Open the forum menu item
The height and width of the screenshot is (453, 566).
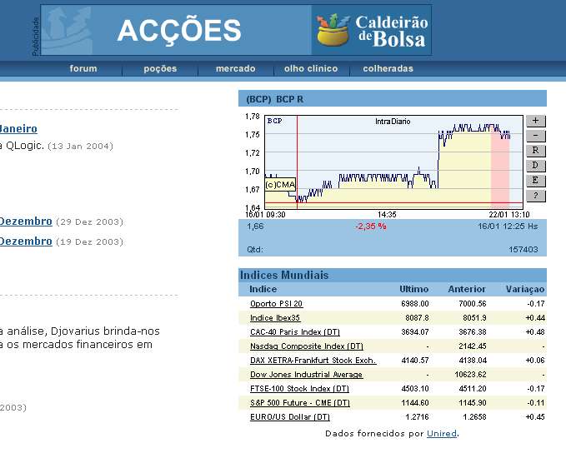click(83, 68)
